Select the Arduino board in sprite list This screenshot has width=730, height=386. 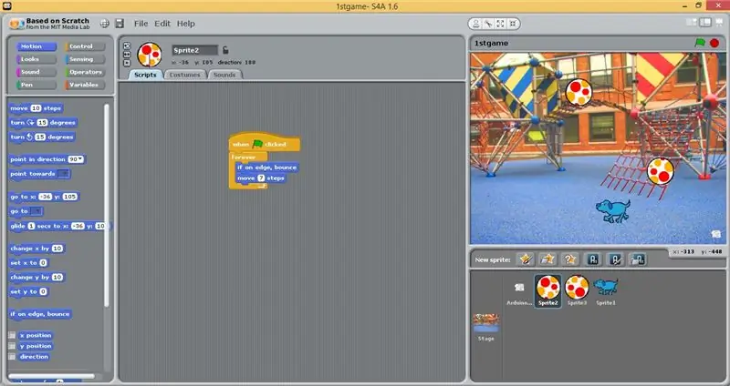[x=519, y=292]
